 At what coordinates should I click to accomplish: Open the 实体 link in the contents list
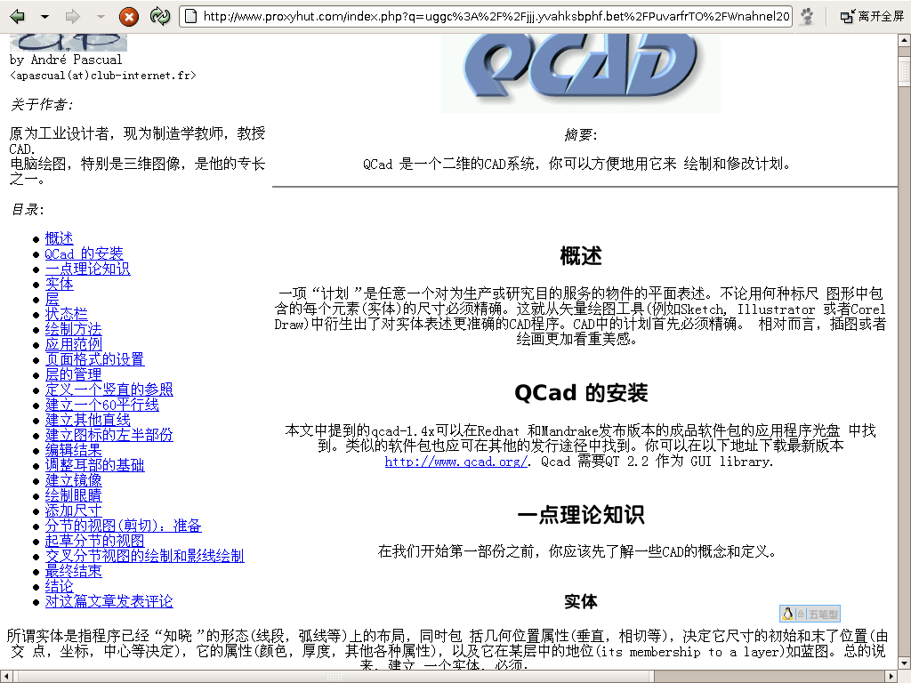(x=60, y=284)
